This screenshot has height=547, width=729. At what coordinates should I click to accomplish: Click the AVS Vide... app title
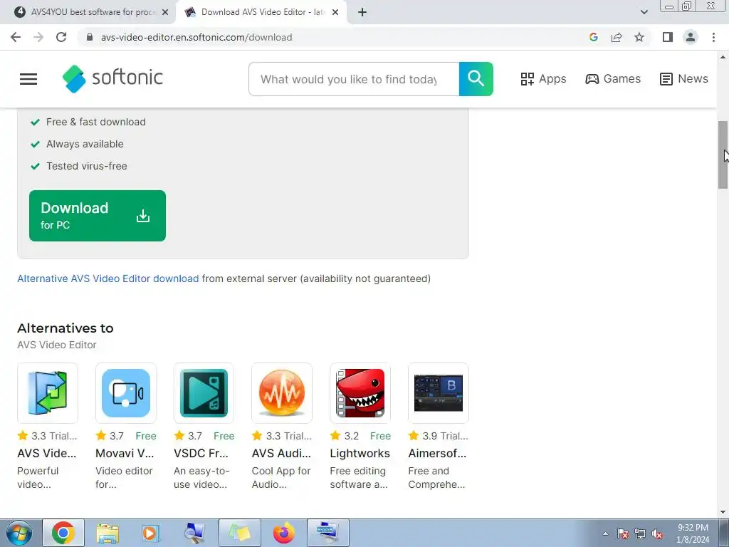coord(46,453)
